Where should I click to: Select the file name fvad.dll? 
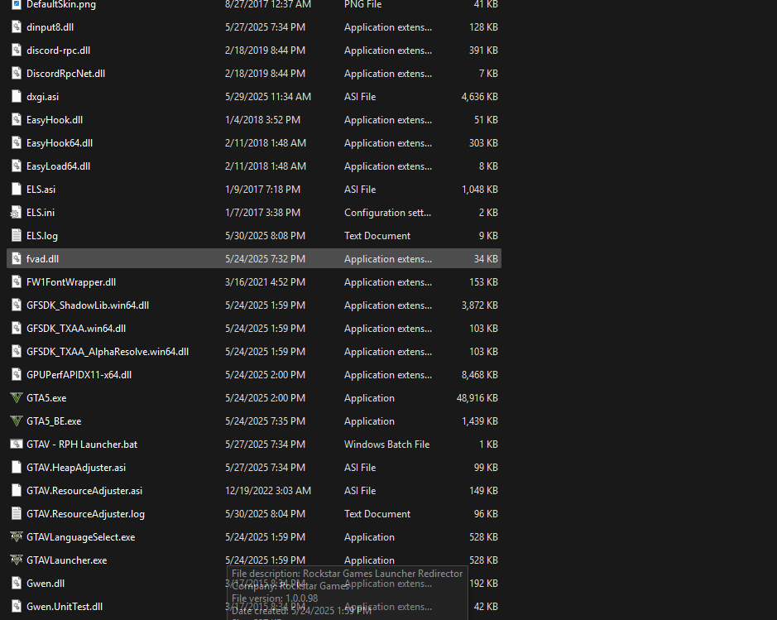[x=43, y=259]
